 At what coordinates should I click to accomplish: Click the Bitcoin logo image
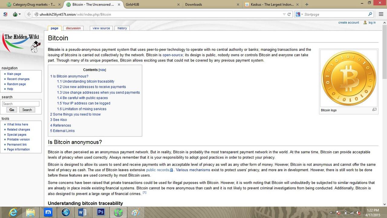(x=349, y=78)
